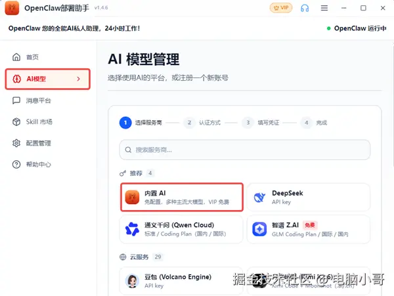394x296 pixels.
Task: Click the 云服务 section header
Action: pyautogui.click(x=139, y=257)
